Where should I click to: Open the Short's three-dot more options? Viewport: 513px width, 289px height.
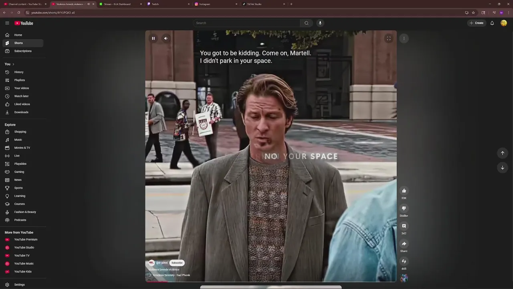click(404, 38)
